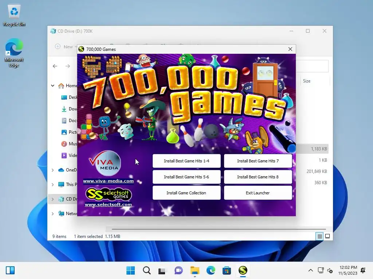Select the file row sized 360 KB
This screenshot has height=279, width=373.
tap(312, 183)
